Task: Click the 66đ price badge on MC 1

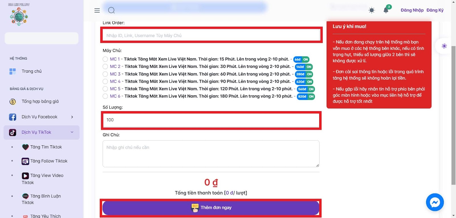Action: tap(298, 60)
